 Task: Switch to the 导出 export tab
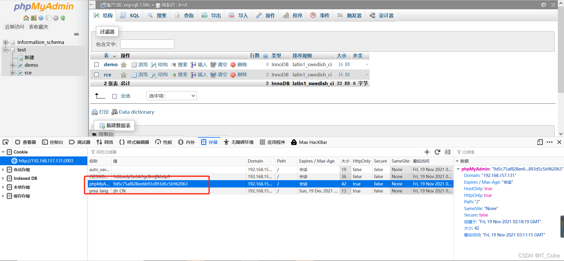pos(211,16)
